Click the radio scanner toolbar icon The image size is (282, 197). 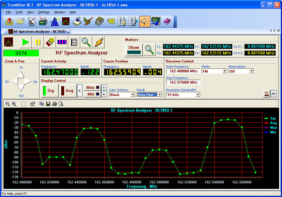point(43,21)
